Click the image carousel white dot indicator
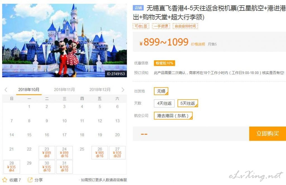 [57, 72]
